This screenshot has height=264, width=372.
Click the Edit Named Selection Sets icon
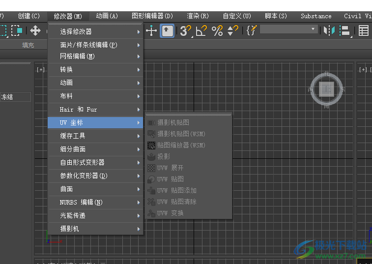pyautogui.click(x=252, y=30)
